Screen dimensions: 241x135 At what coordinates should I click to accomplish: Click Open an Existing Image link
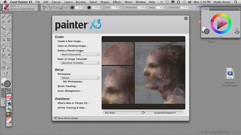click(x=73, y=46)
